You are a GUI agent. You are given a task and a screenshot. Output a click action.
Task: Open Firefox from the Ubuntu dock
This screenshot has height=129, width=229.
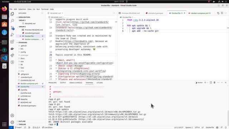point(4,9)
